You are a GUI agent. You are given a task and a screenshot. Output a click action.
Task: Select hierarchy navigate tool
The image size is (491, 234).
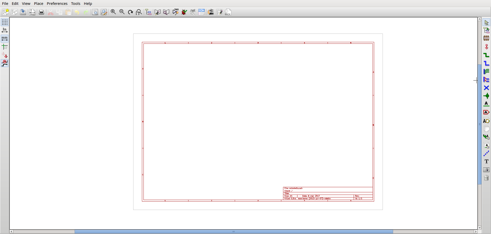[x=486, y=30]
